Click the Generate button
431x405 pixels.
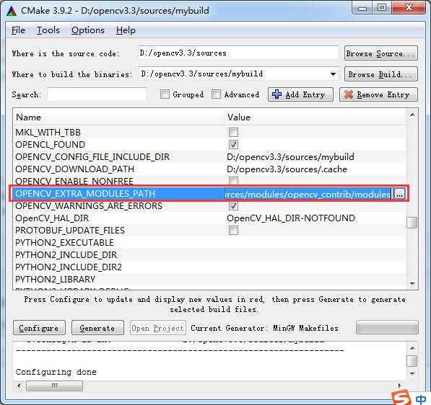(x=97, y=328)
